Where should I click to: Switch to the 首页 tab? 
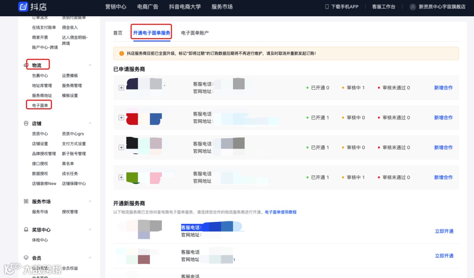[x=118, y=33]
